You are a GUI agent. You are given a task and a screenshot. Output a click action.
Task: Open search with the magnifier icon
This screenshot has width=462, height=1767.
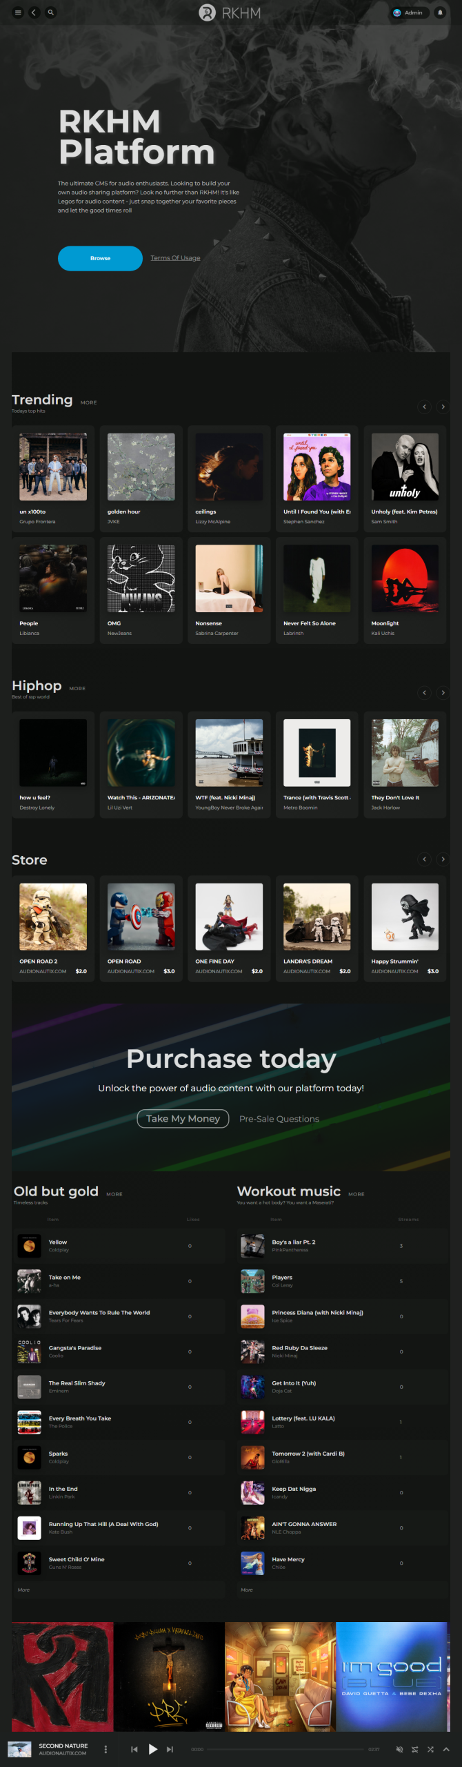(50, 12)
